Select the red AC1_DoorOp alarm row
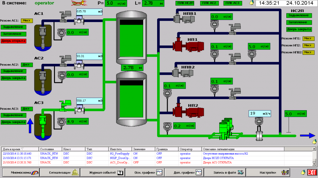Screen dimensions: 318x178 click(x=124, y=162)
